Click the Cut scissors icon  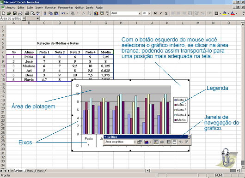click(45, 13)
